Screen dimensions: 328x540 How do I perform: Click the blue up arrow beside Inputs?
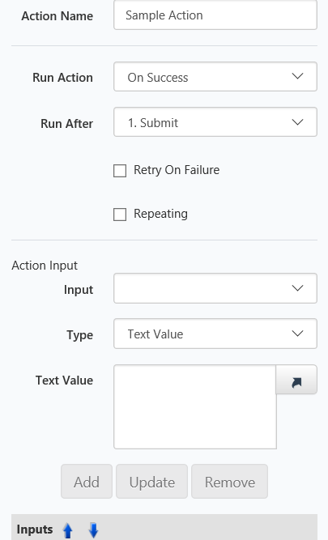coord(68,530)
